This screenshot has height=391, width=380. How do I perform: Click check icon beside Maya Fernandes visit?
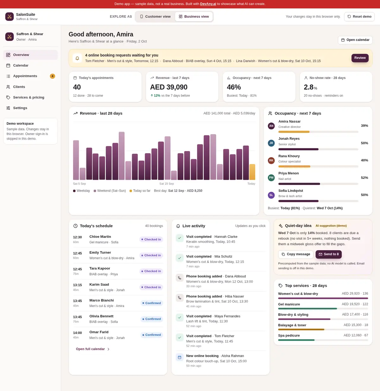tap(180, 317)
